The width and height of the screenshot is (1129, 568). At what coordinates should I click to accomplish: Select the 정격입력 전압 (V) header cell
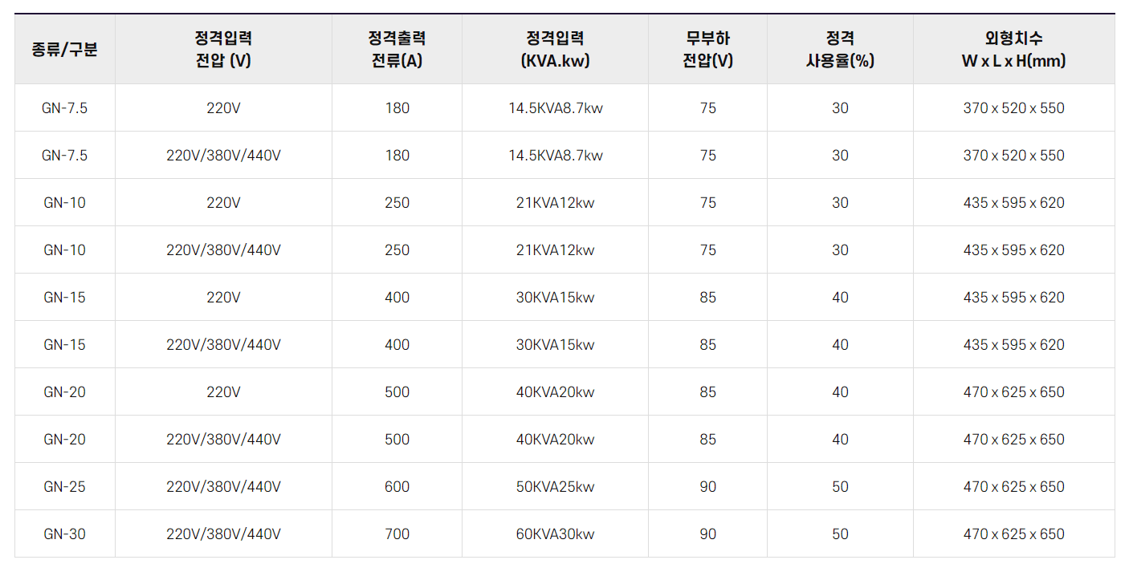click(x=224, y=49)
